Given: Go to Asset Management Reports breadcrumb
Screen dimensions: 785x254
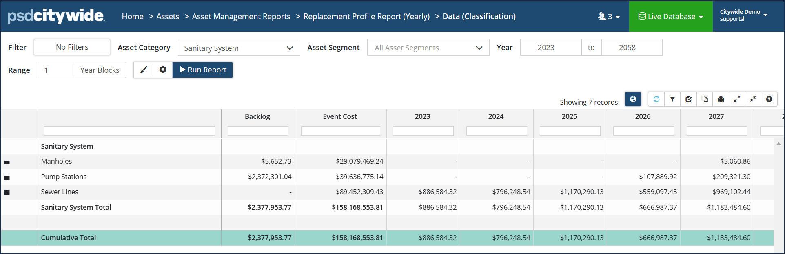Looking at the screenshot, I should pos(241,16).
